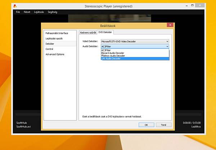Image resolution: width=216 pixels, height=150 pixels.
Task: Choose LAV Audio Decoder from the list
Action: tap(135, 58)
